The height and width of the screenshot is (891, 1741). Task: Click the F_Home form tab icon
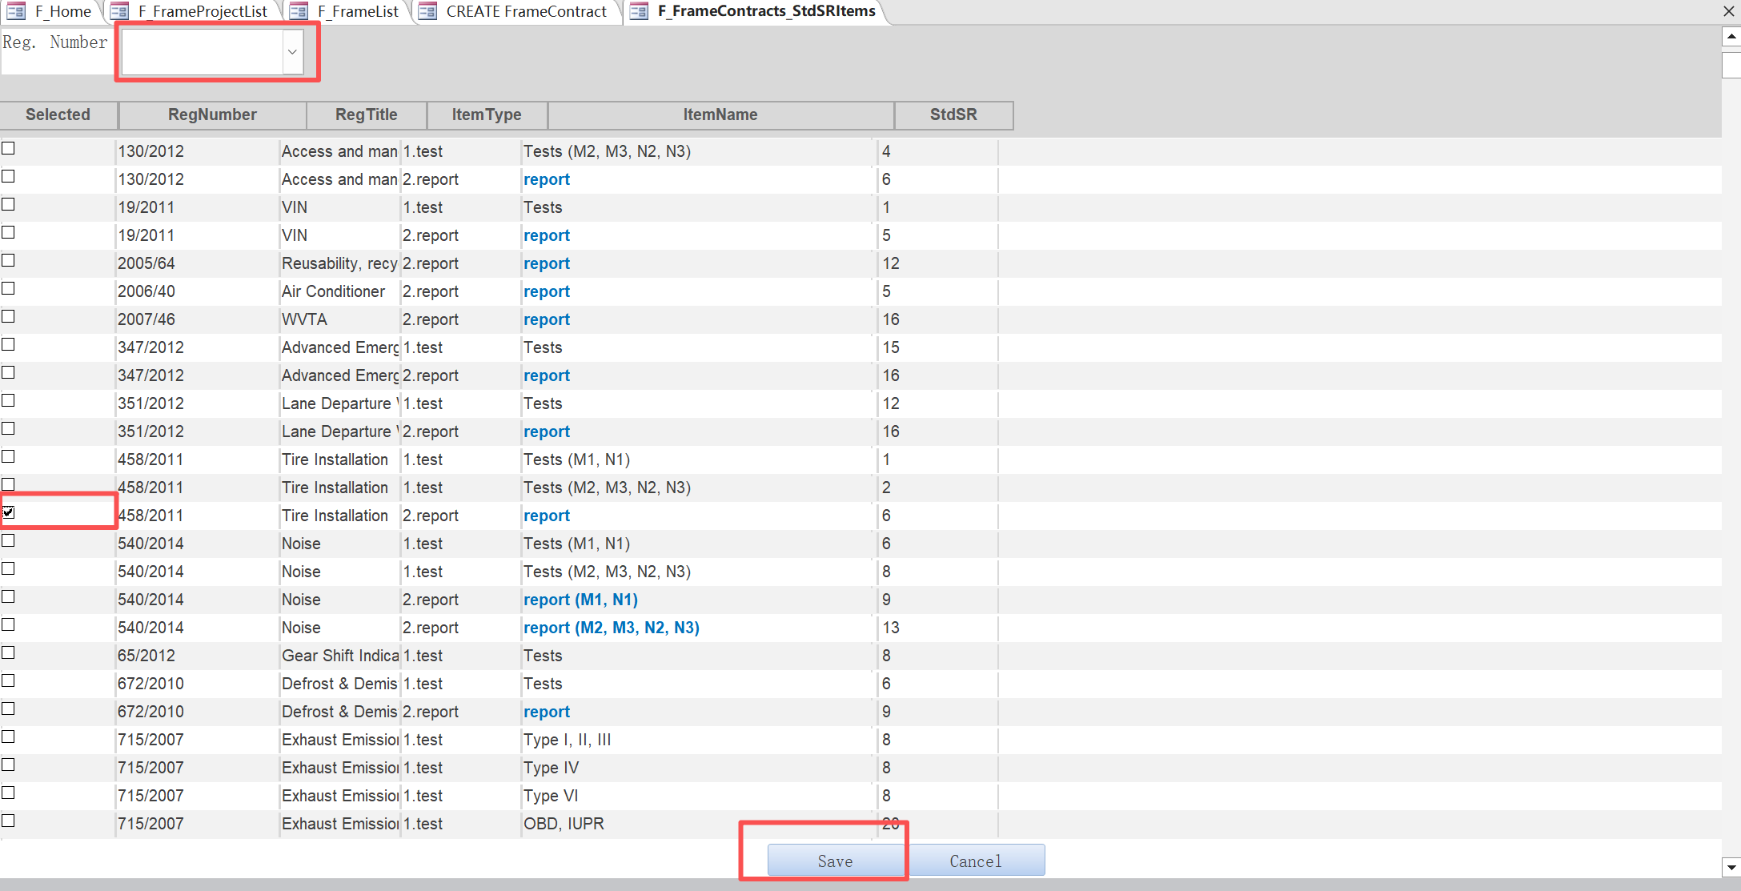coord(16,11)
